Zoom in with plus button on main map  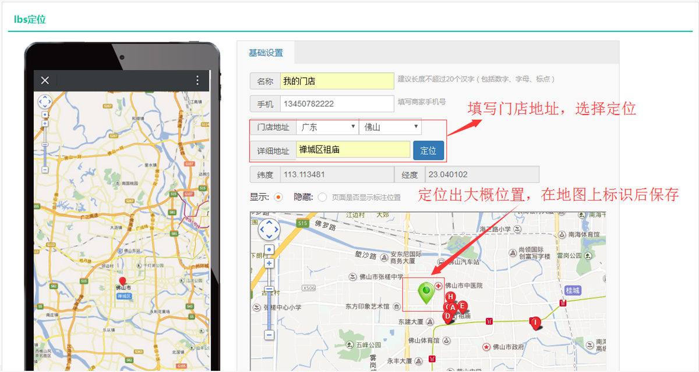pyautogui.click(x=269, y=263)
